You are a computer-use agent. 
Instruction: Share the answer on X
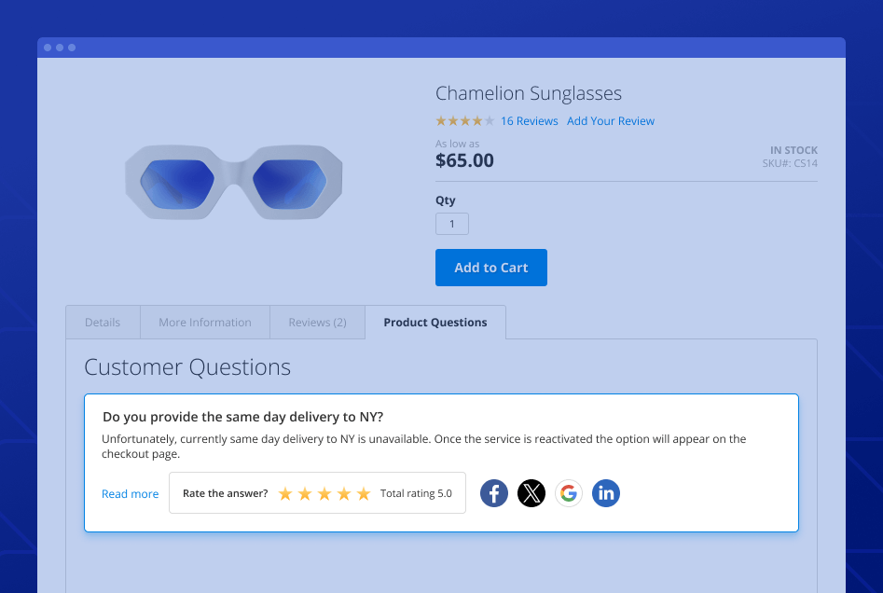point(531,493)
